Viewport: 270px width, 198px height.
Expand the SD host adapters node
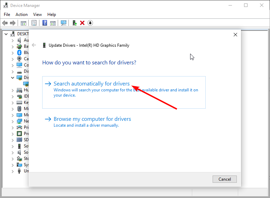12,140
